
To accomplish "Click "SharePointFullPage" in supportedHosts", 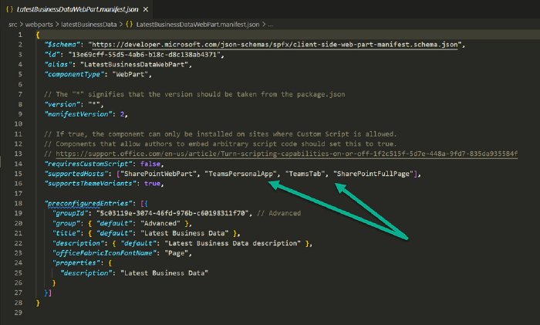I will click(373, 174).
